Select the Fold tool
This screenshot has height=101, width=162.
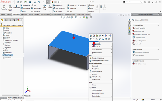coord(90,8)
